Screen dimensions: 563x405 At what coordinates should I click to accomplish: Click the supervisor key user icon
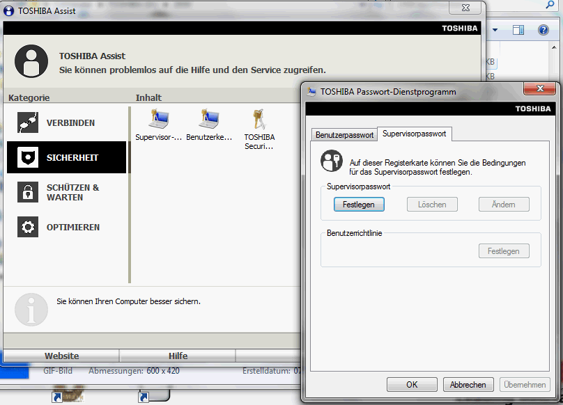point(331,161)
